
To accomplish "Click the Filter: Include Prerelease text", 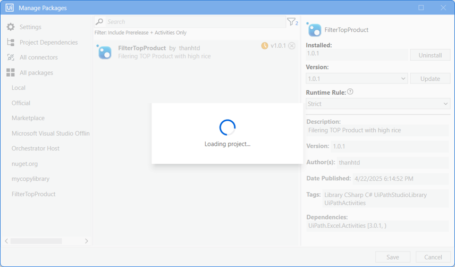I will [140, 32].
